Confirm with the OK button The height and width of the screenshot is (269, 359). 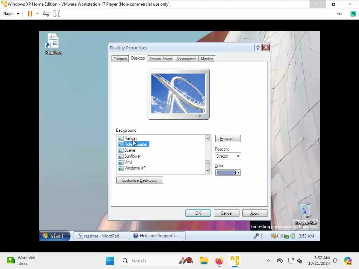click(198, 213)
